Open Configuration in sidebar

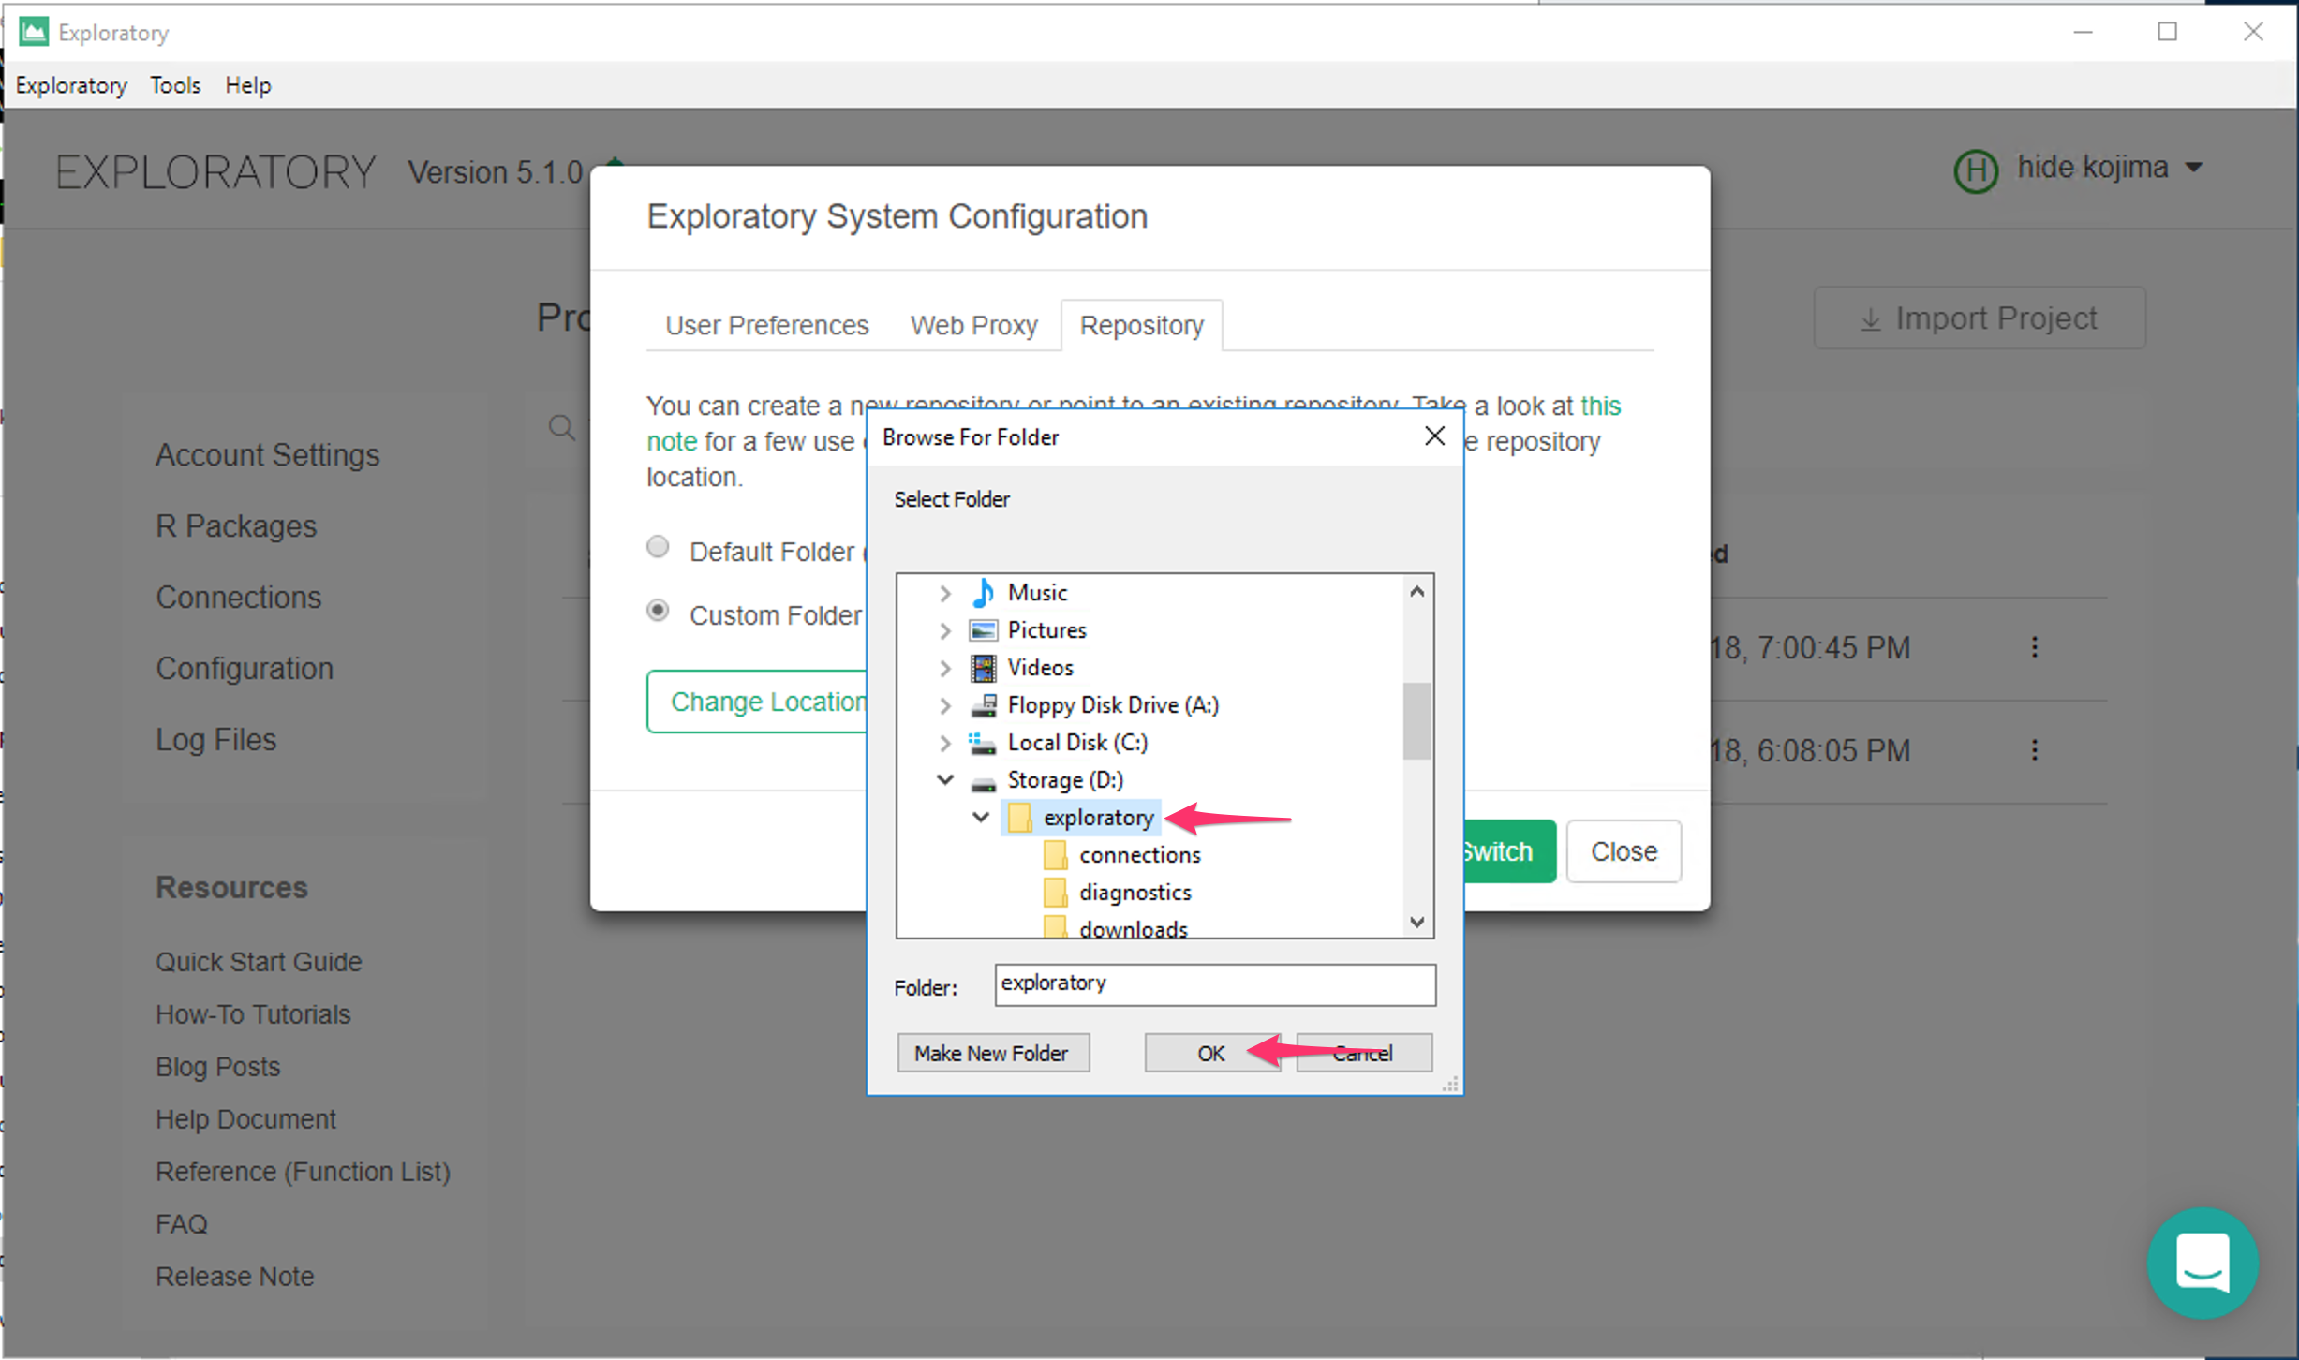[244, 669]
